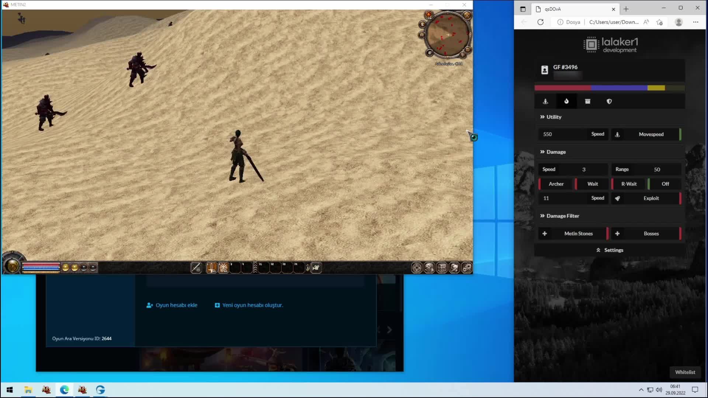
Task: Click the sword lock attack-mode icon
Action: click(x=196, y=268)
